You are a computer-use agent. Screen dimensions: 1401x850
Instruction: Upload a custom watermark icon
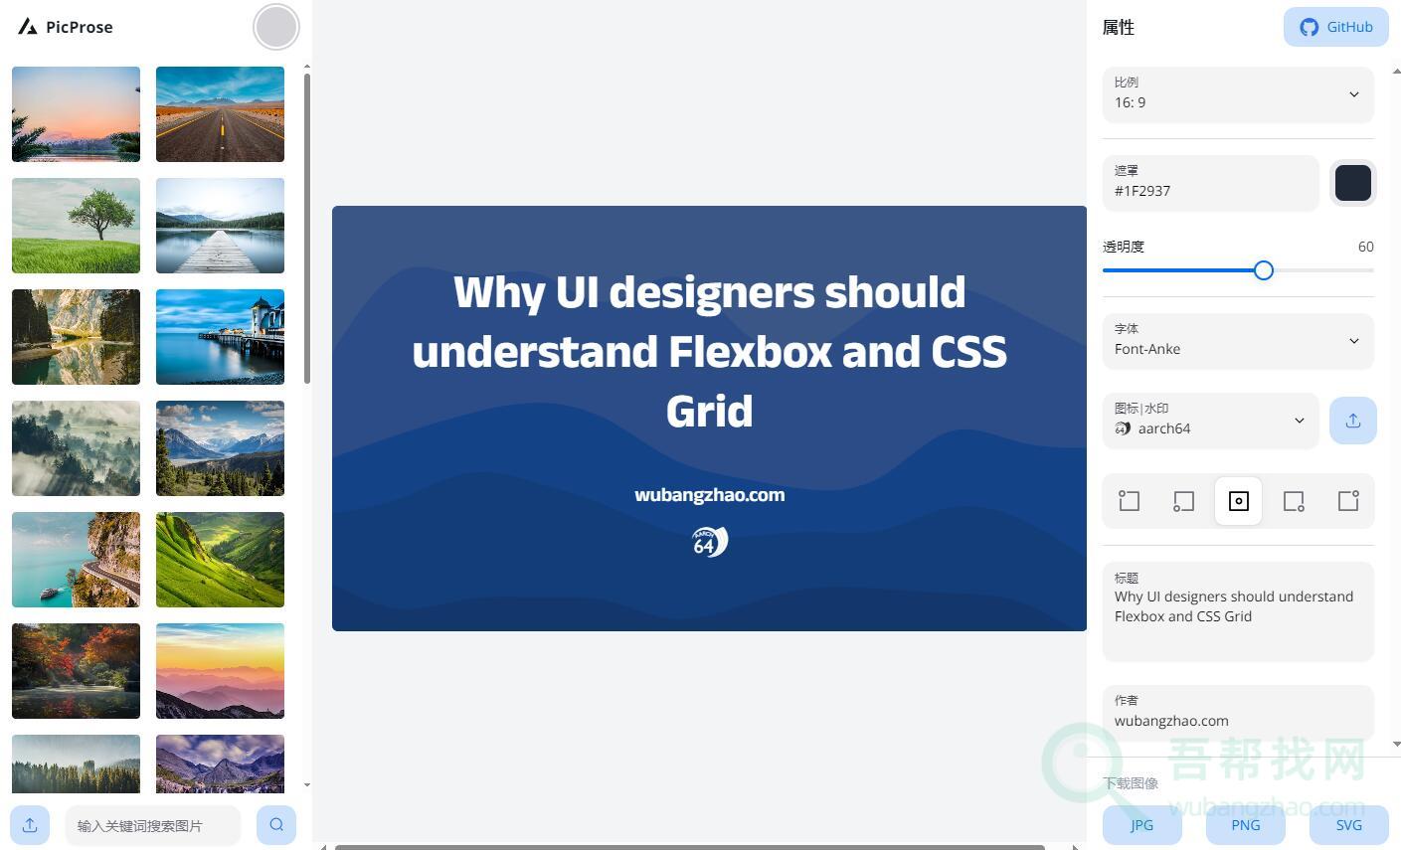(x=1352, y=421)
